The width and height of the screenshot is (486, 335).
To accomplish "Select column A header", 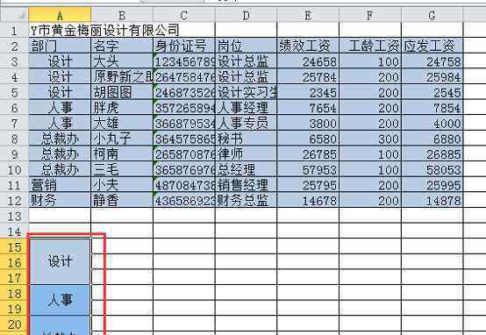I will [x=60, y=15].
